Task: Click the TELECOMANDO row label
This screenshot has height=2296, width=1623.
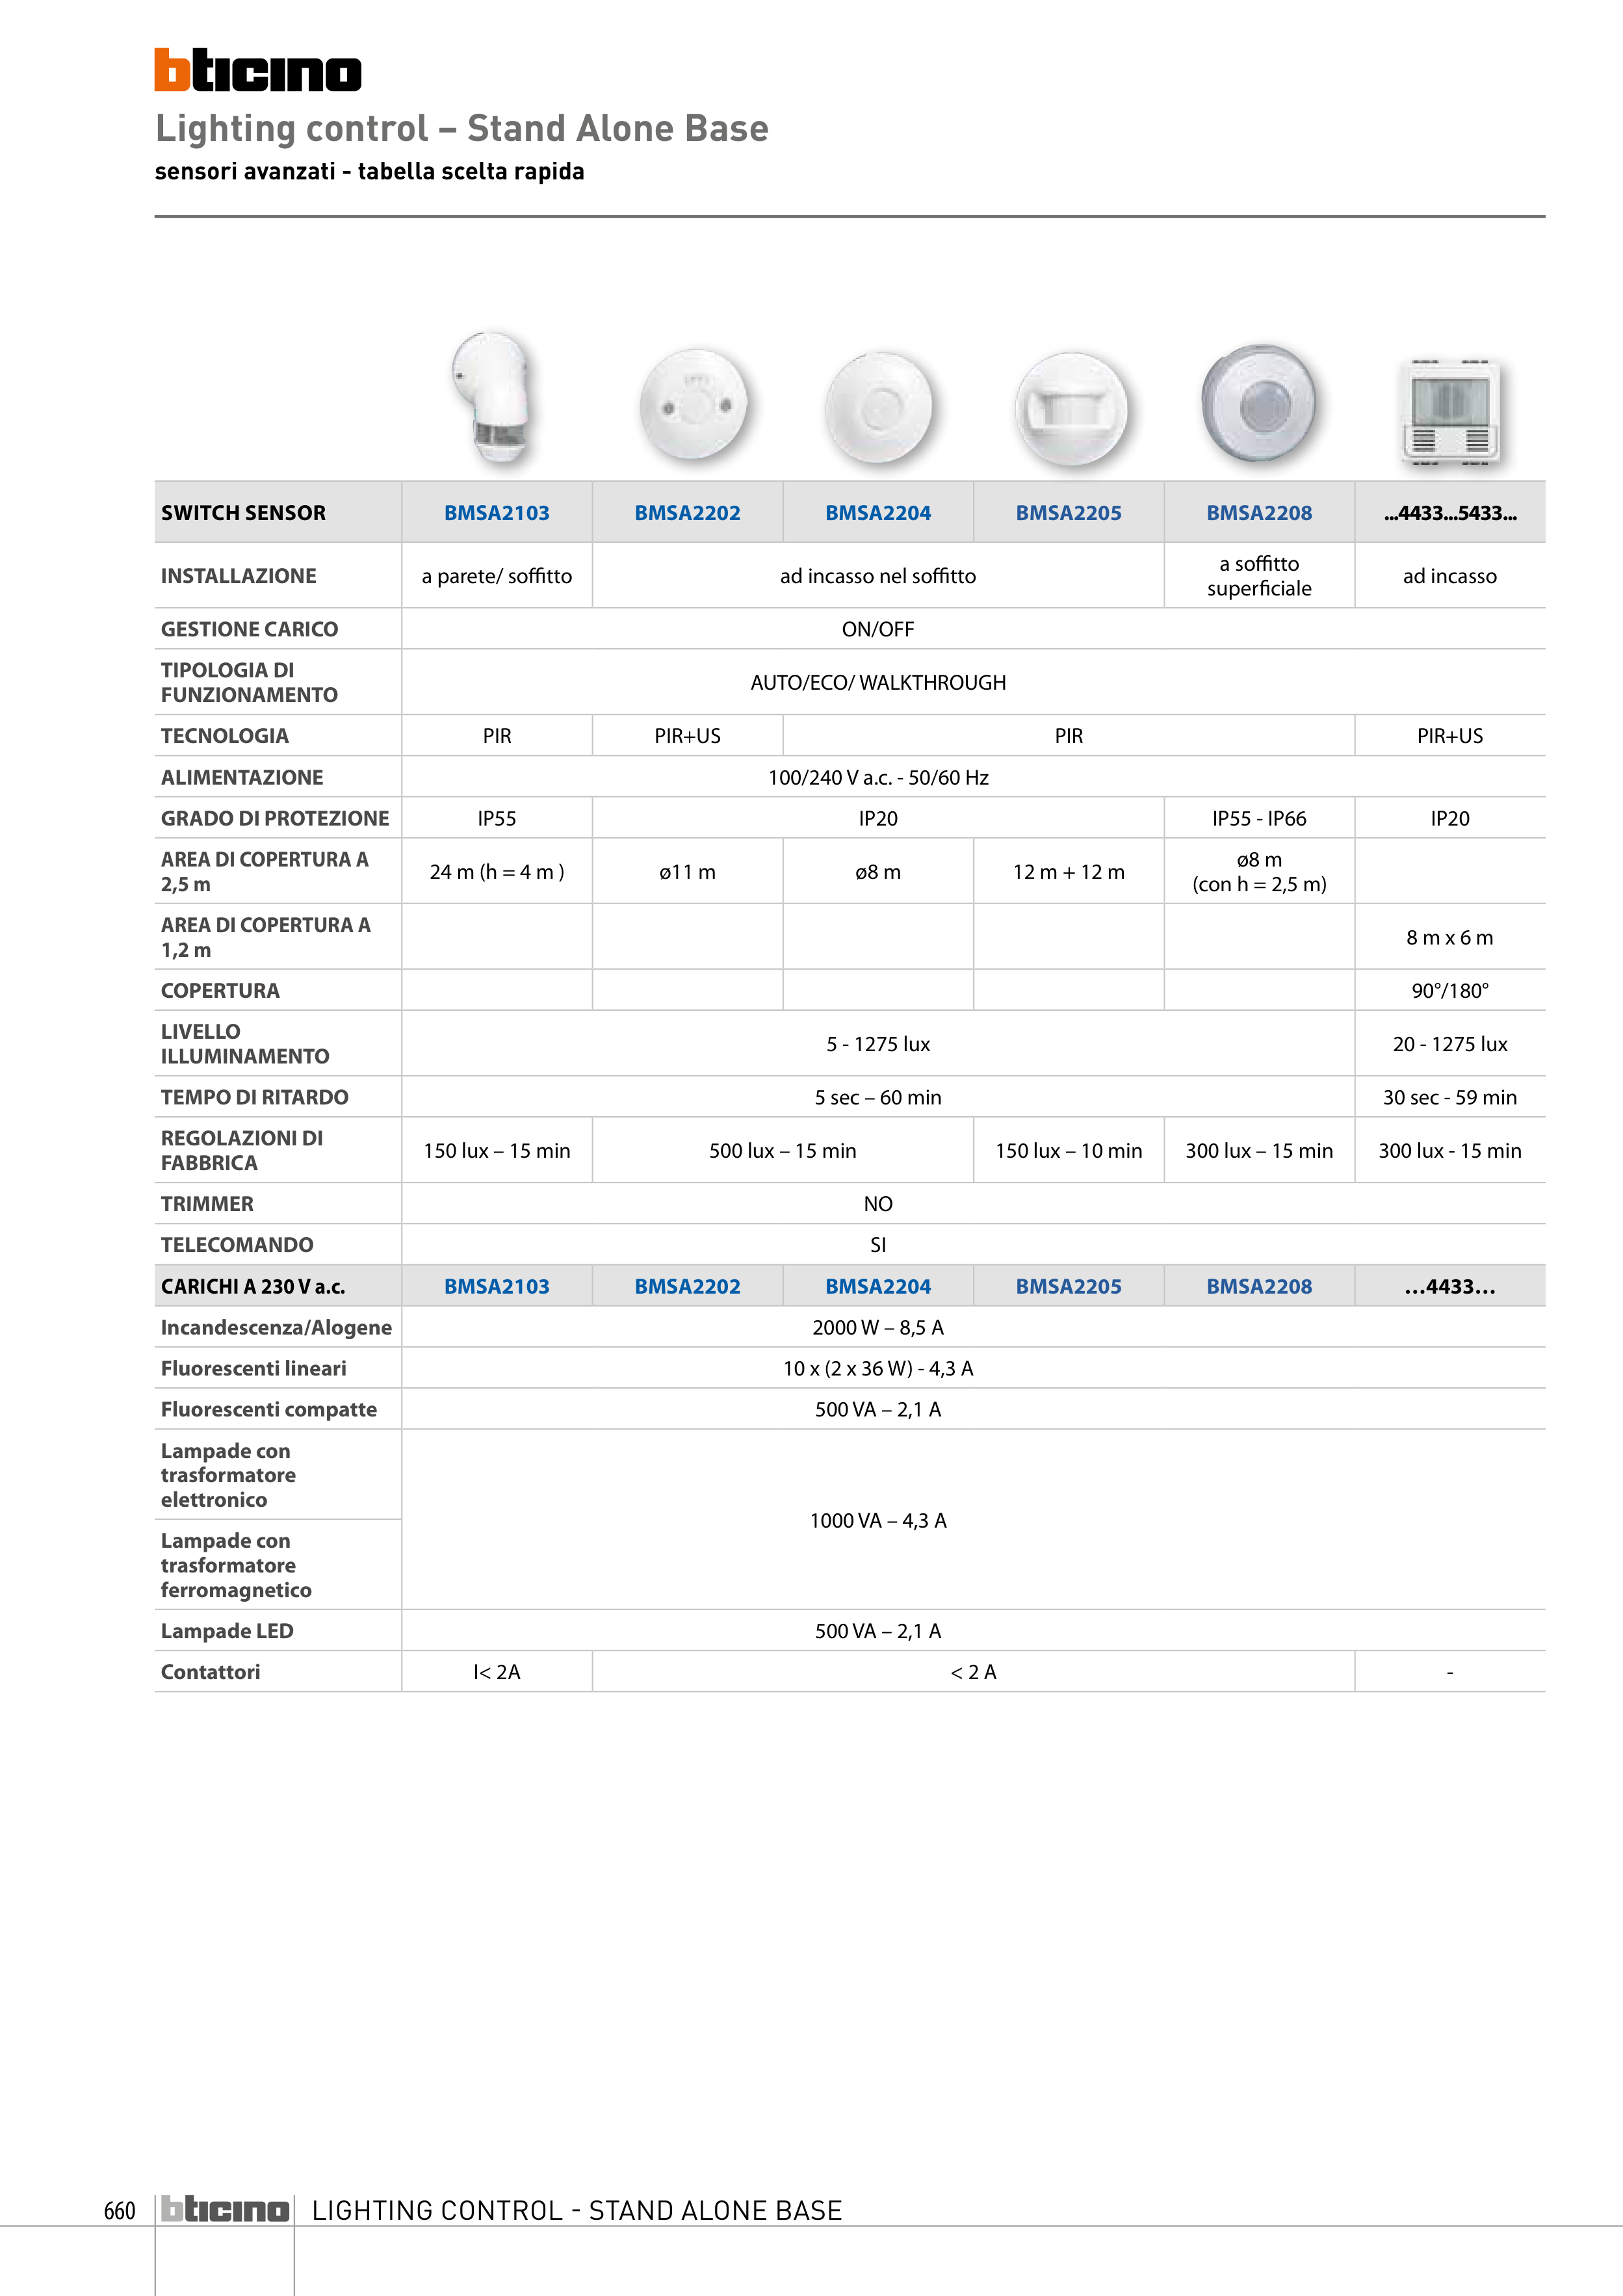Action: tap(237, 1245)
